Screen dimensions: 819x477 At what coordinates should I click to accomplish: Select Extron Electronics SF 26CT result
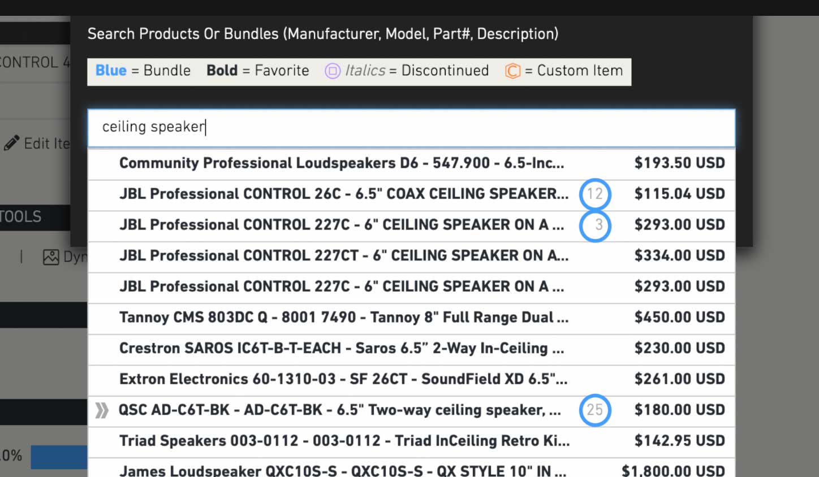click(411, 380)
